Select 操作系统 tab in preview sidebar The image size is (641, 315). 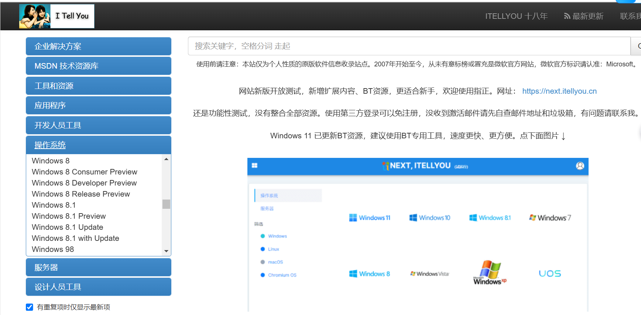[x=288, y=195]
